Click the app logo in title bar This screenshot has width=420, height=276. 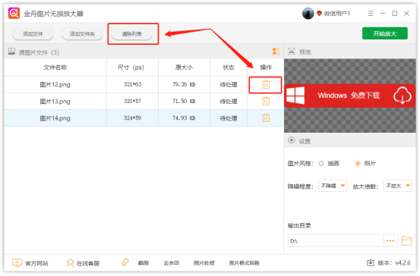(x=14, y=13)
